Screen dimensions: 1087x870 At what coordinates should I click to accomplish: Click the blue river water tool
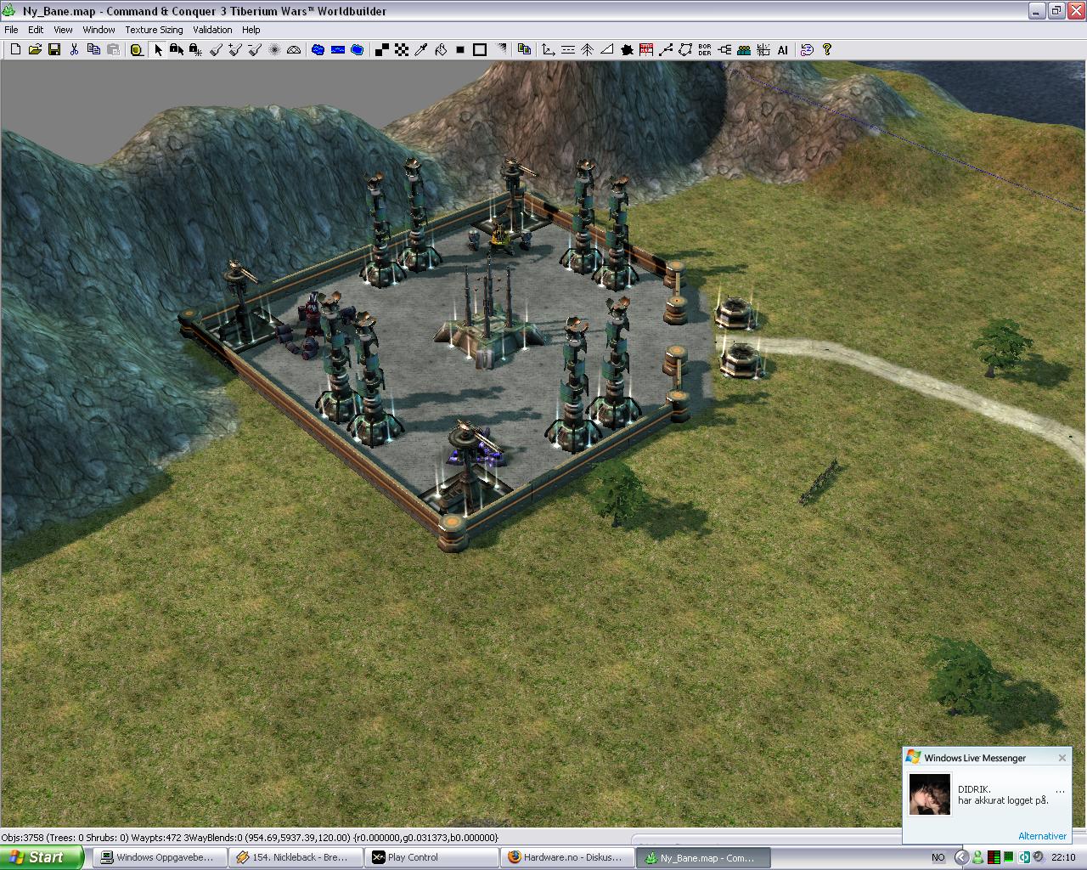pos(338,50)
